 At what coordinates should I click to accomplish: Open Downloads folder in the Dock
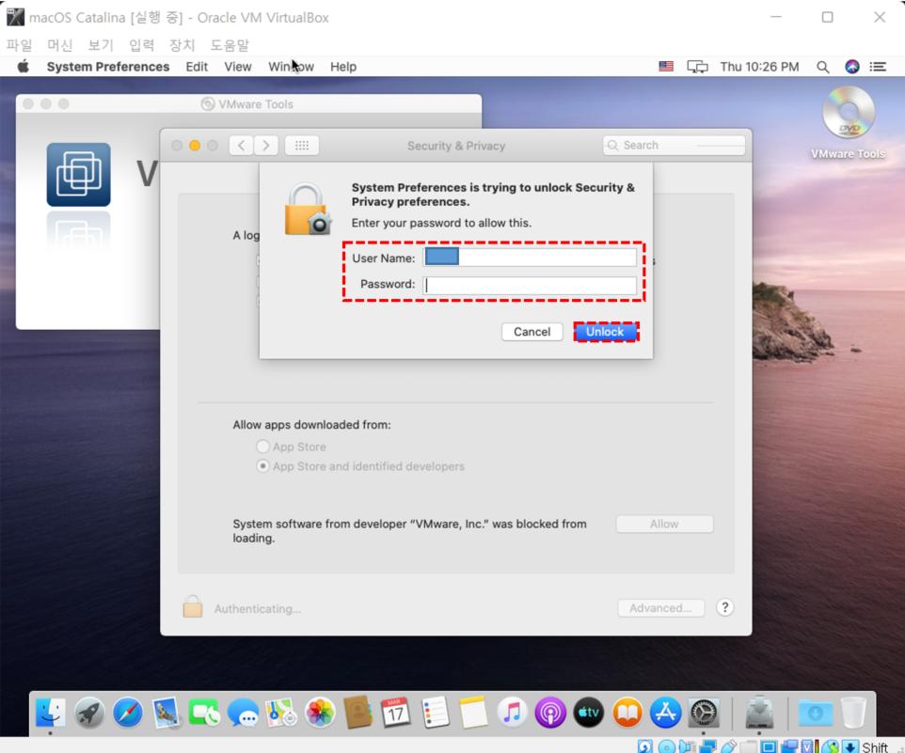tap(815, 713)
